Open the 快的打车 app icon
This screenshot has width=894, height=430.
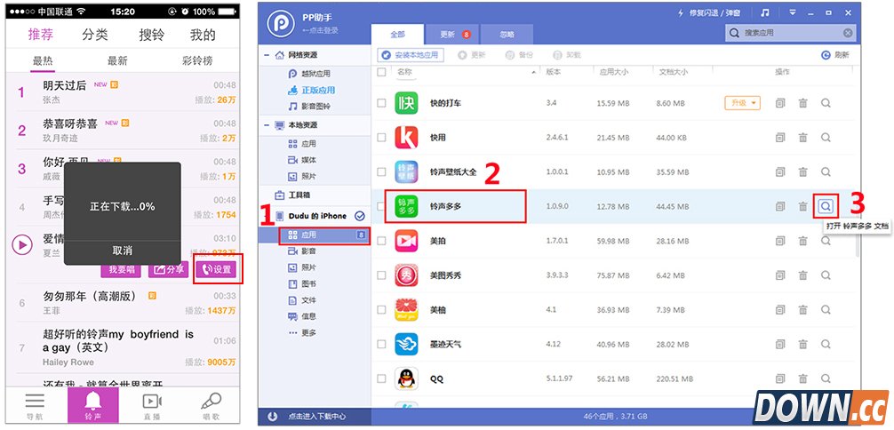pyautogui.click(x=406, y=103)
